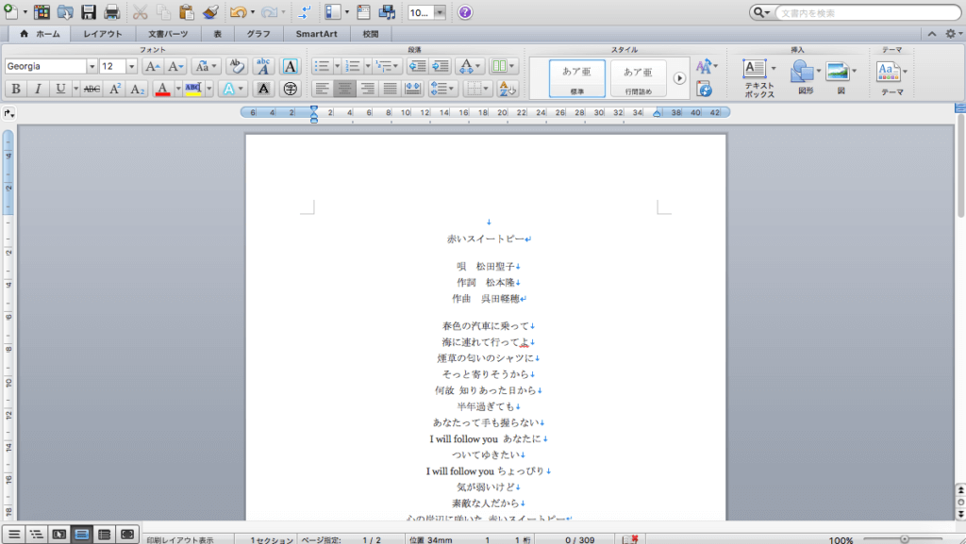Paste using the clipboard icon
This screenshot has height=544, width=966.
(186, 11)
